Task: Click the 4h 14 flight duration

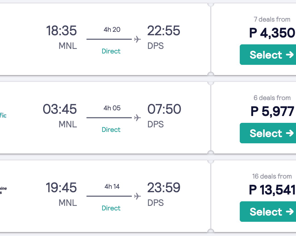Action: click(112, 187)
